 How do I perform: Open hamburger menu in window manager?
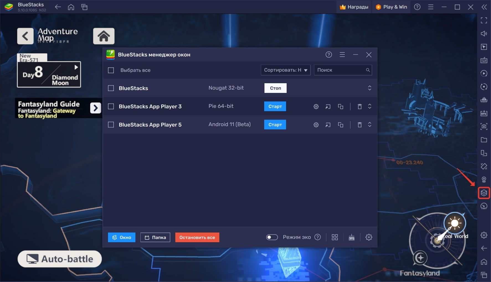coord(342,55)
